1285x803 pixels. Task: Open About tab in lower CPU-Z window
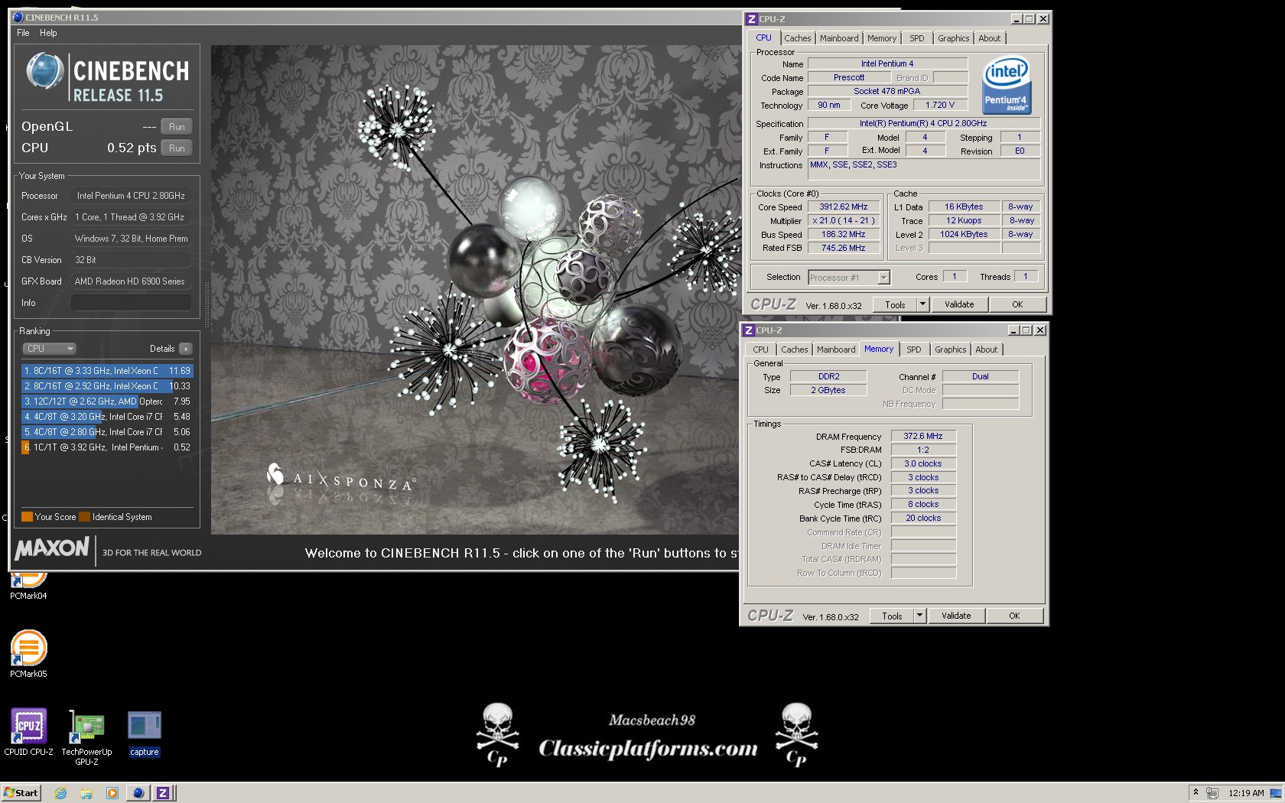(987, 349)
